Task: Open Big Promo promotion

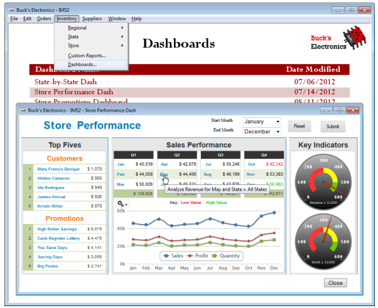Action: (48, 266)
